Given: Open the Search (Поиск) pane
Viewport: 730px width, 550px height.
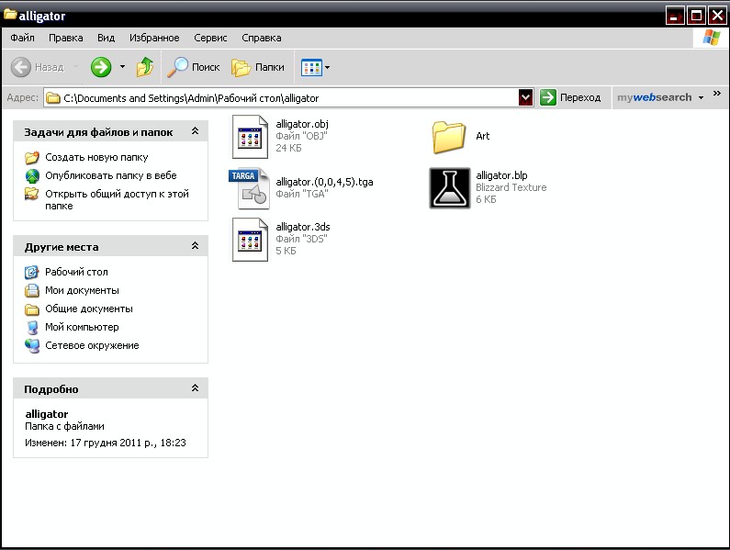Looking at the screenshot, I should point(193,68).
